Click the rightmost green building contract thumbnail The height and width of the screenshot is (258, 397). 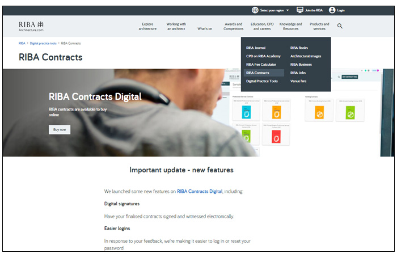click(350, 113)
